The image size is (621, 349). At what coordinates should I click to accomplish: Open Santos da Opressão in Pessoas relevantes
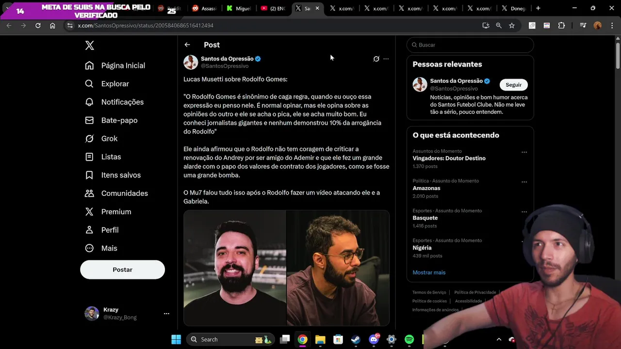pos(457,81)
